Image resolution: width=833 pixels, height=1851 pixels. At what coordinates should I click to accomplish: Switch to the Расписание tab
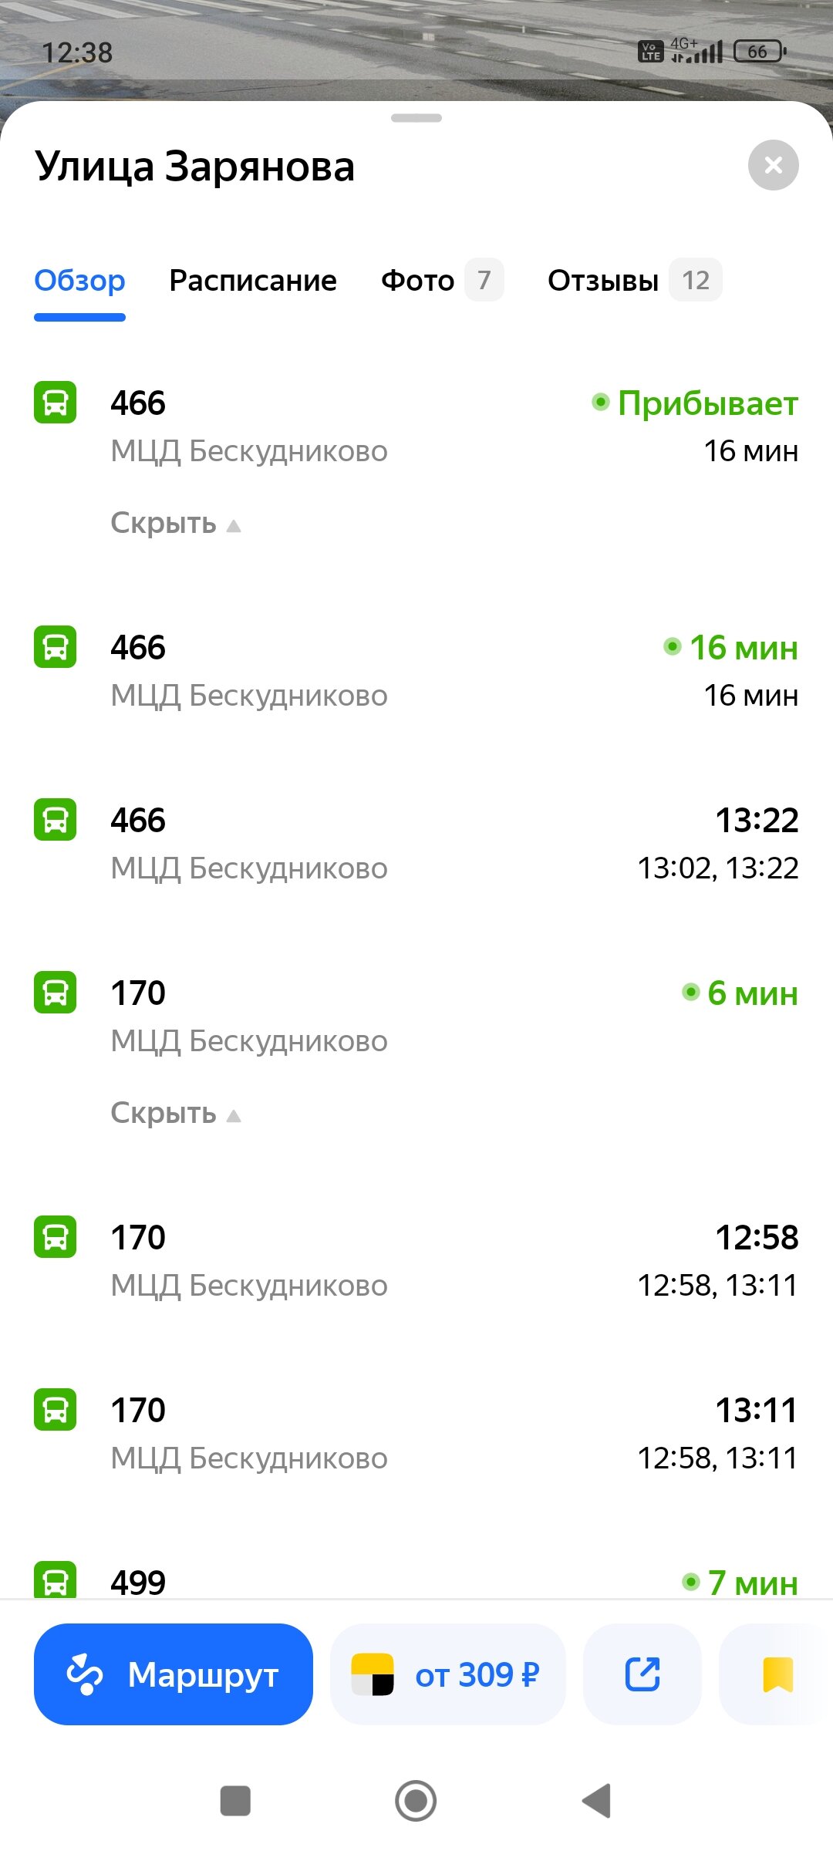tap(253, 281)
